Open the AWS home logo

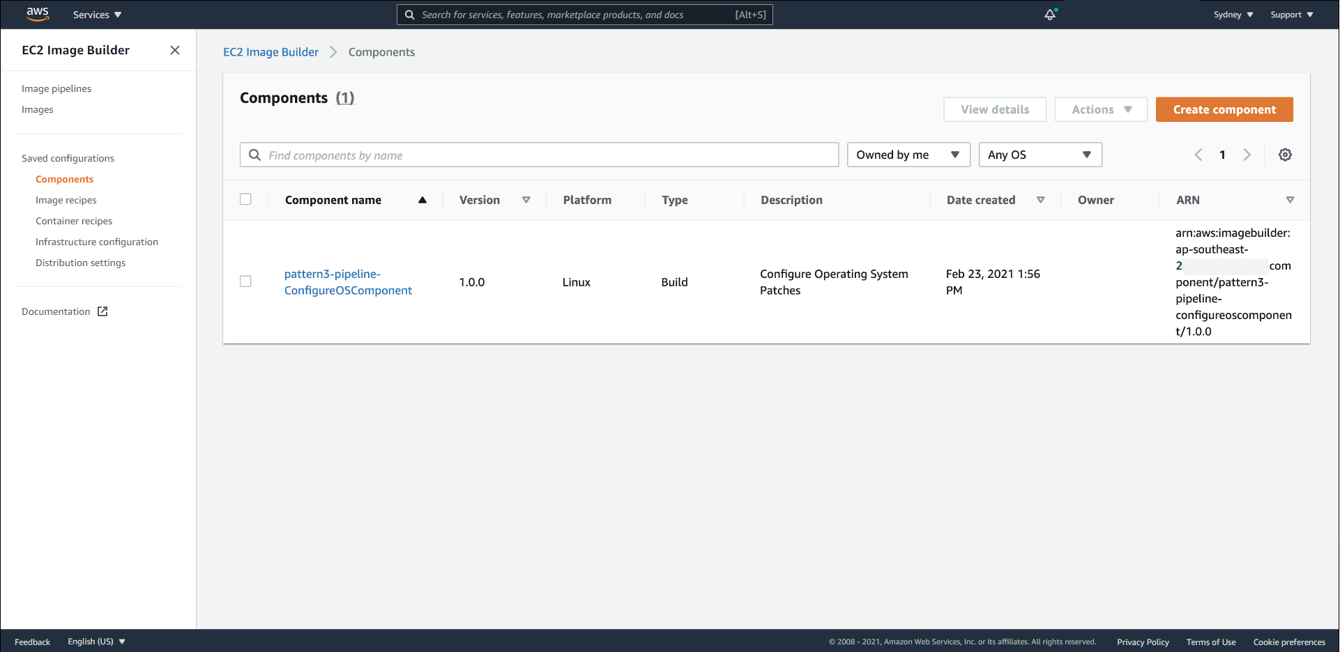click(38, 14)
